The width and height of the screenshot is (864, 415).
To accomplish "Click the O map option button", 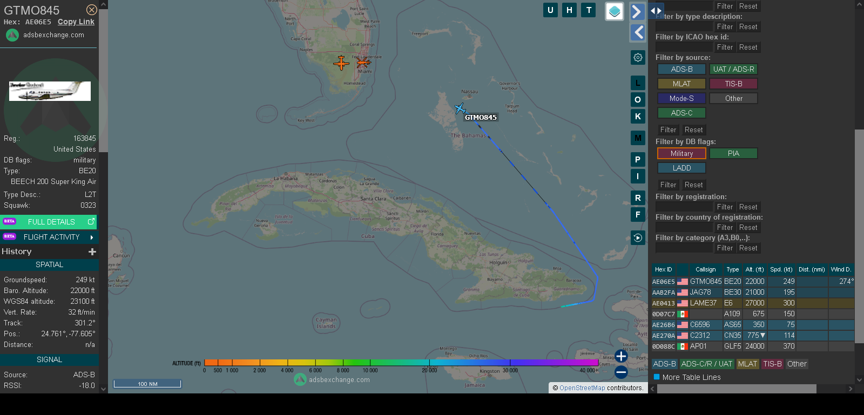I will 638,100.
